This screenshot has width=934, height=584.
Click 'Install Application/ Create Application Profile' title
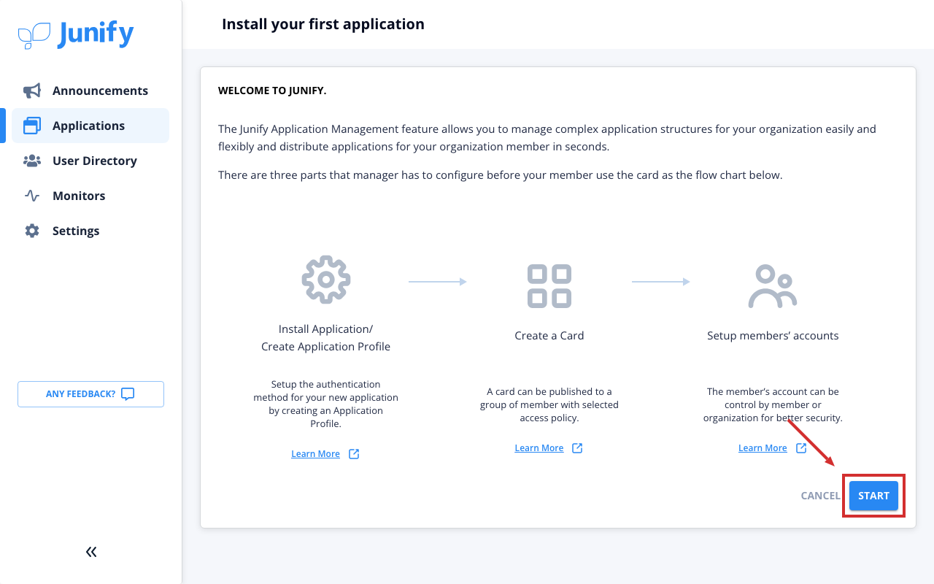click(326, 338)
